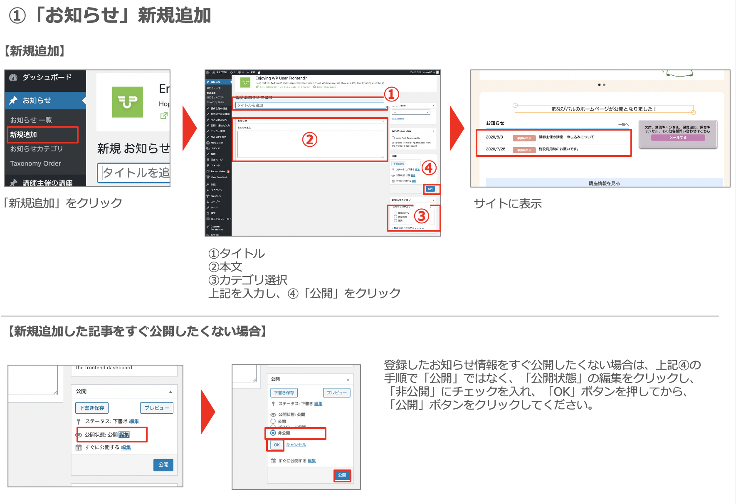Click the title input in the editor screenshot
The width and height of the screenshot is (736, 504).
pyautogui.click(x=311, y=105)
